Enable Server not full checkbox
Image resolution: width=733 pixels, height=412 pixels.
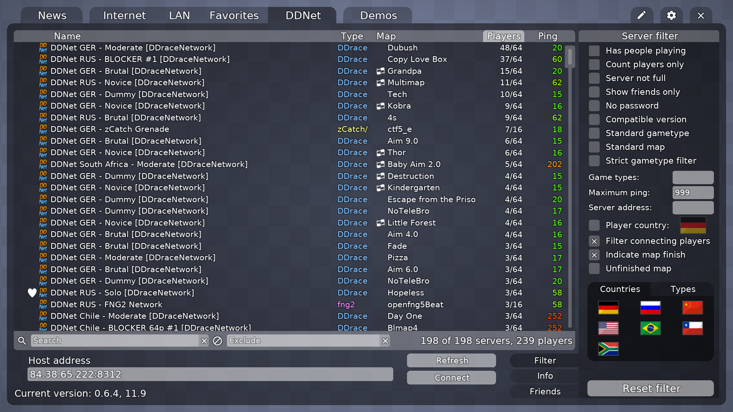click(594, 78)
